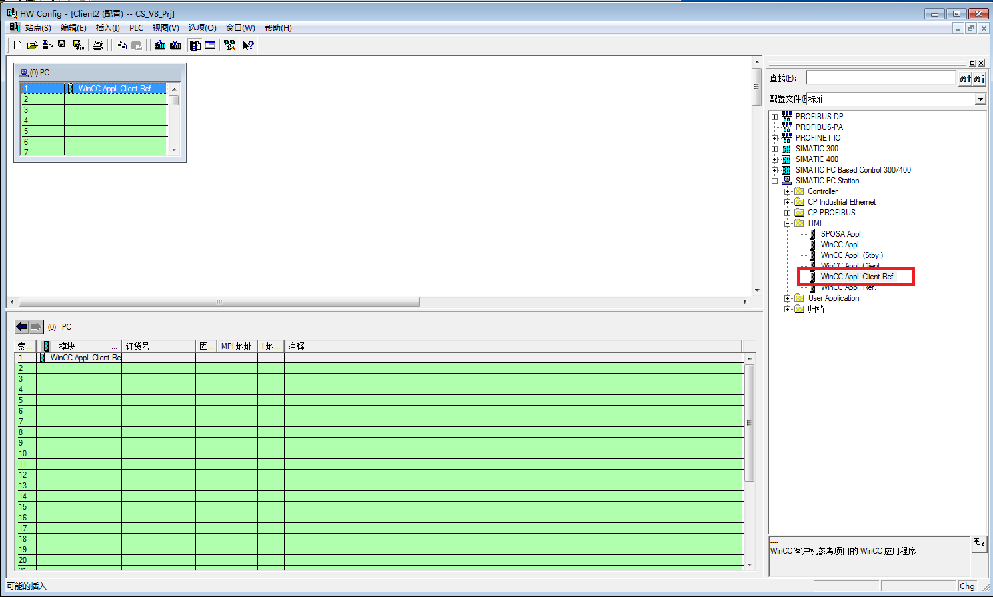Select WinCC Appl. (Stby.) in the catalog
Viewport: 993px width, 597px height.
(852, 255)
